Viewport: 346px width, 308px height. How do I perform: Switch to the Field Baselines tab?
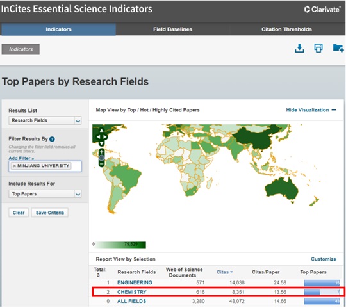172,29
